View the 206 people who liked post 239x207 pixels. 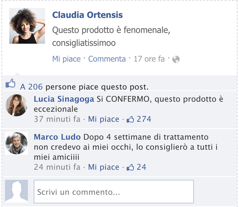tap(31, 87)
